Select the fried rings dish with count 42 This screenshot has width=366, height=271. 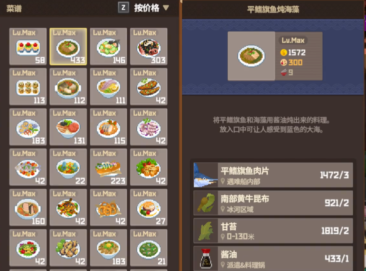coord(108,207)
